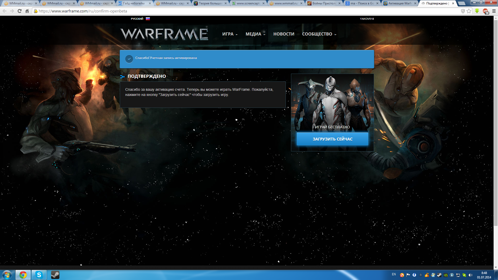This screenshot has height=280, width=498.
Task: Switch to the 'www.screencapt' tab
Action: pos(248,3)
